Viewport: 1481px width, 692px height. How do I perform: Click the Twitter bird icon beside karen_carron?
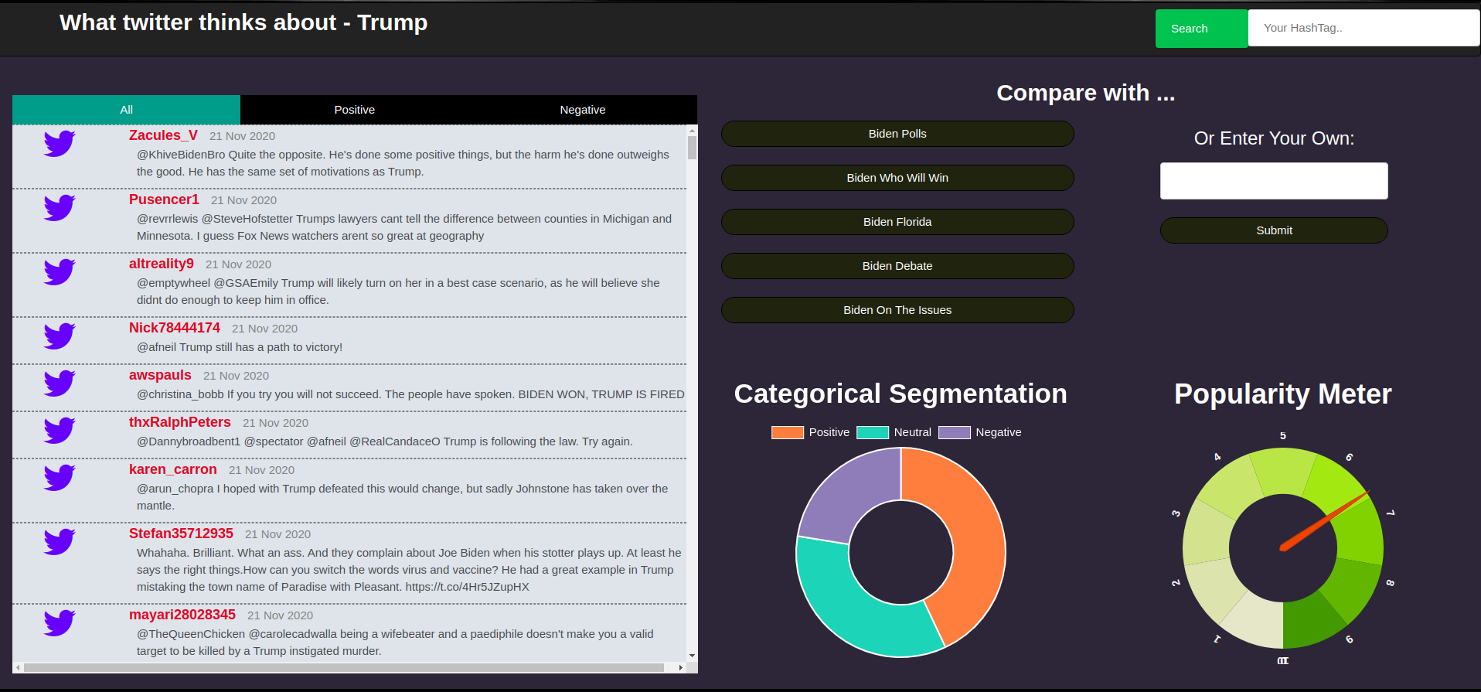(x=60, y=478)
